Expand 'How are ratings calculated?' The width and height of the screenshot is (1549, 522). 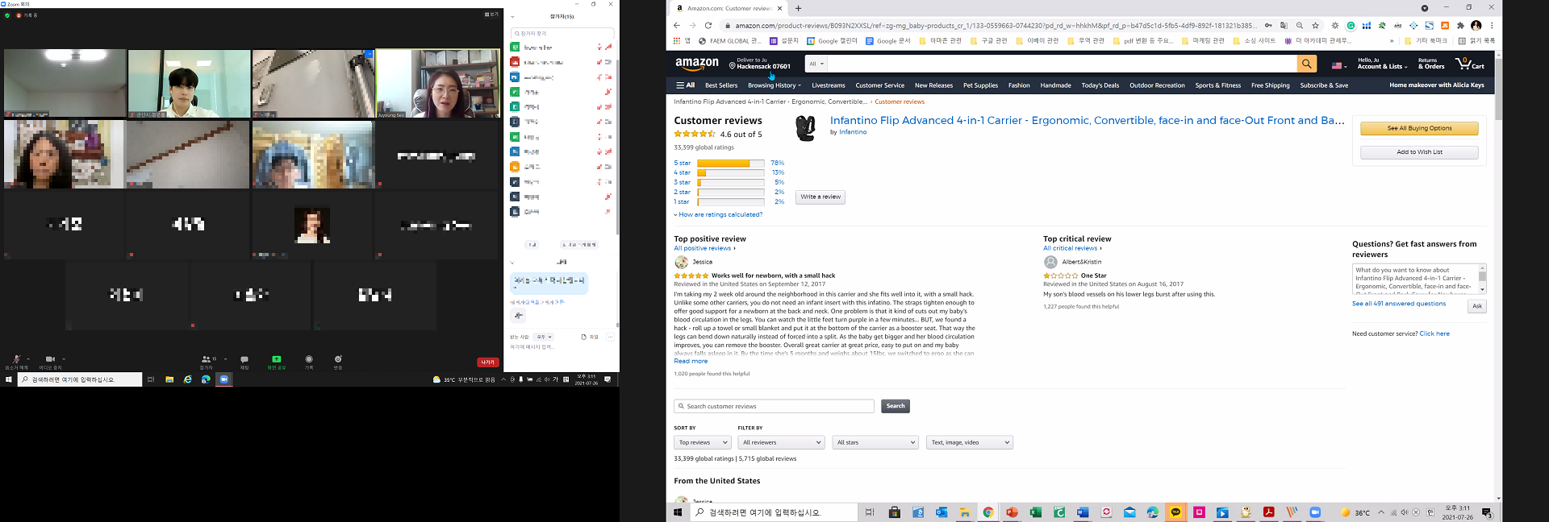718,214
